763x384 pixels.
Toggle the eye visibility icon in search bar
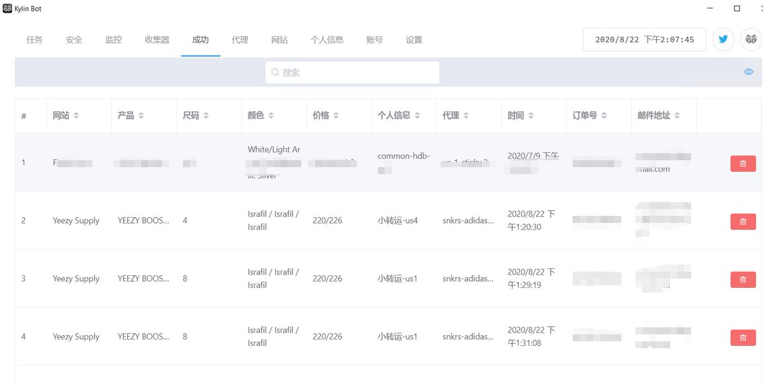pyautogui.click(x=749, y=72)
